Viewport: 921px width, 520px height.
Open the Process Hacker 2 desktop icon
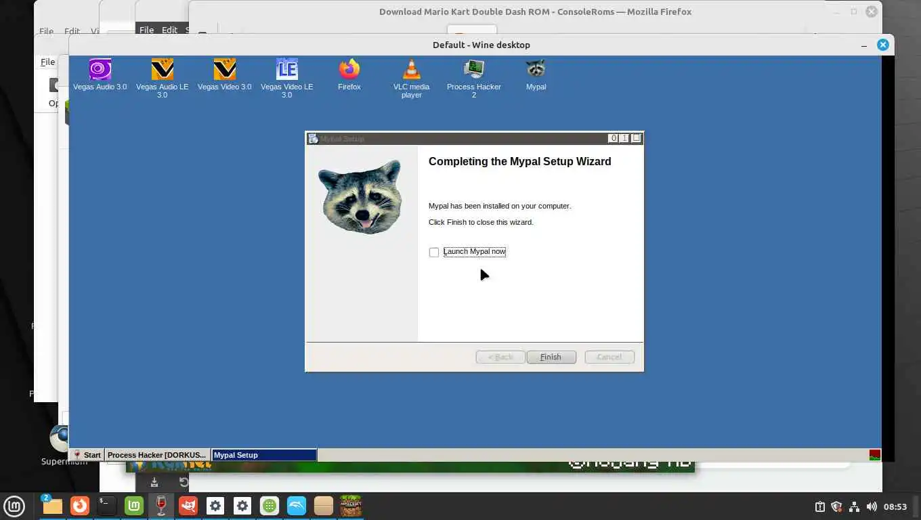point(473,78)
